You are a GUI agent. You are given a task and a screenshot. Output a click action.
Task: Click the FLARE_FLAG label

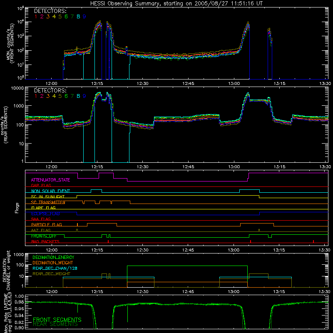click(43, 208)
